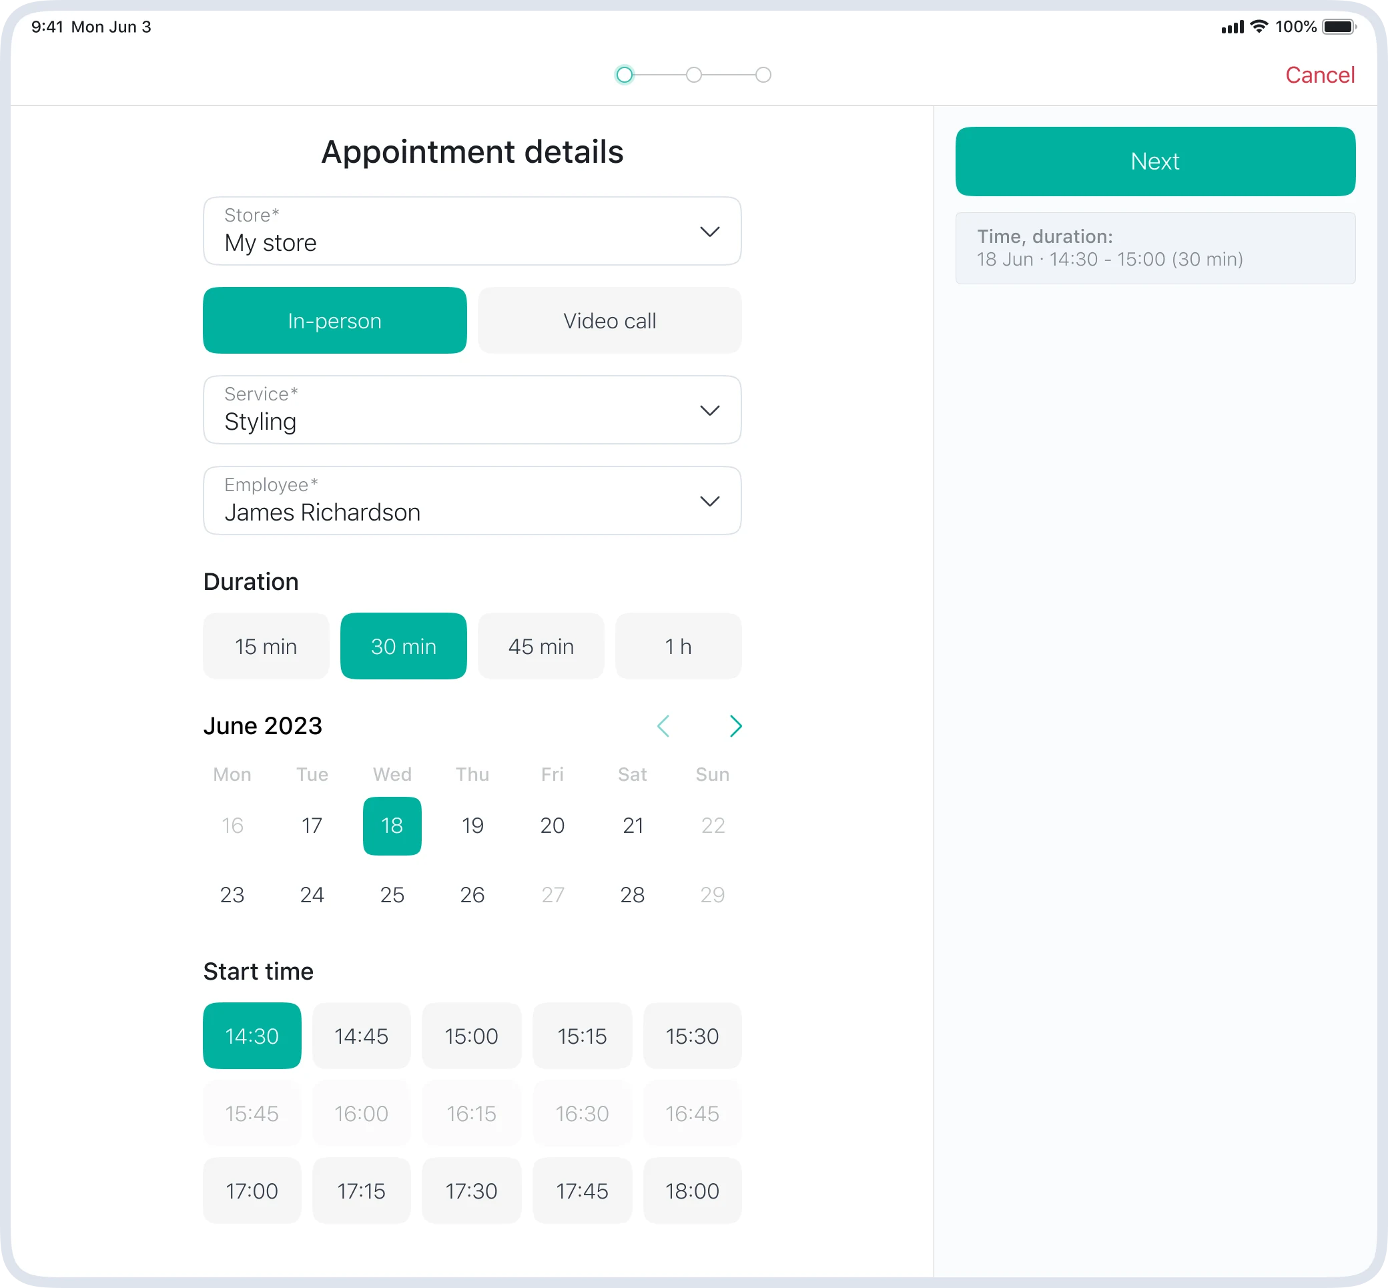Set duration to 15 min

pos(266,646)
